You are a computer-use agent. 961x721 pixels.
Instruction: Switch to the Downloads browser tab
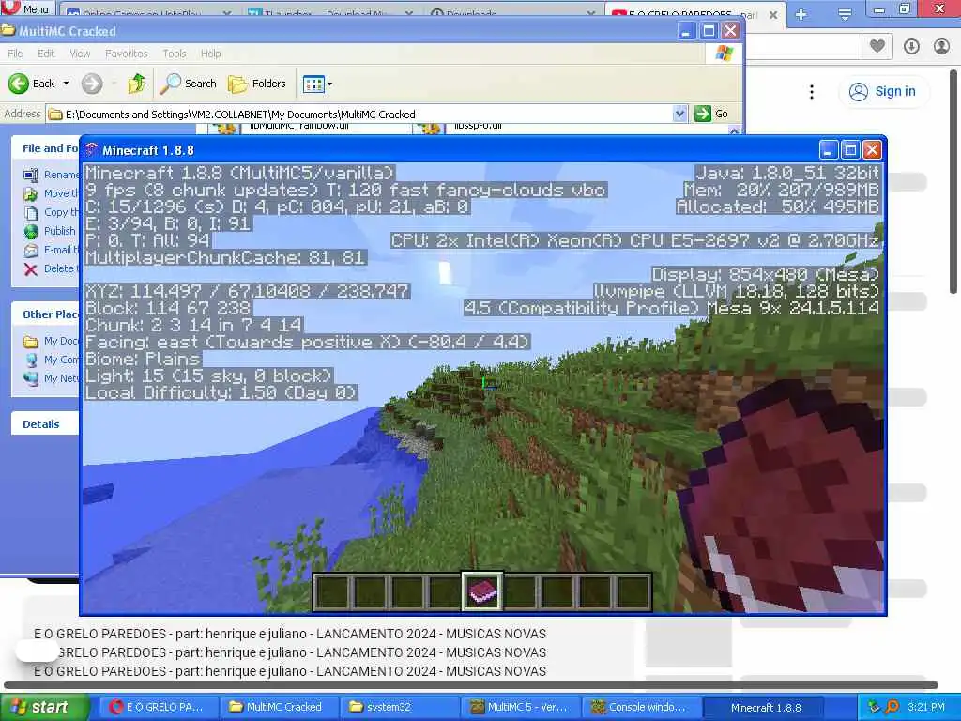[512, 13]
